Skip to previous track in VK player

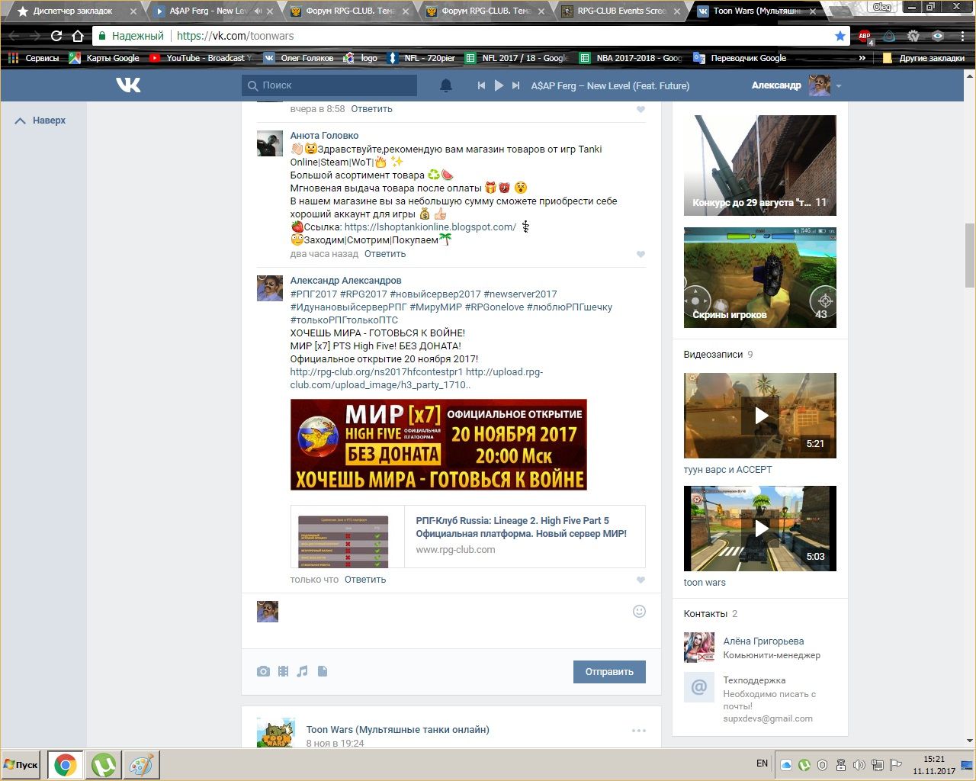(x=481, y=85)
